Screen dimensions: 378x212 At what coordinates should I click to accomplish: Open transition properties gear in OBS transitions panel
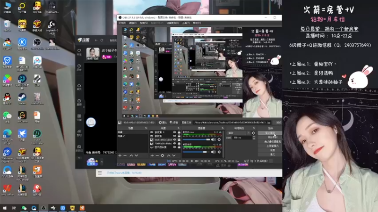coord(253,133)
